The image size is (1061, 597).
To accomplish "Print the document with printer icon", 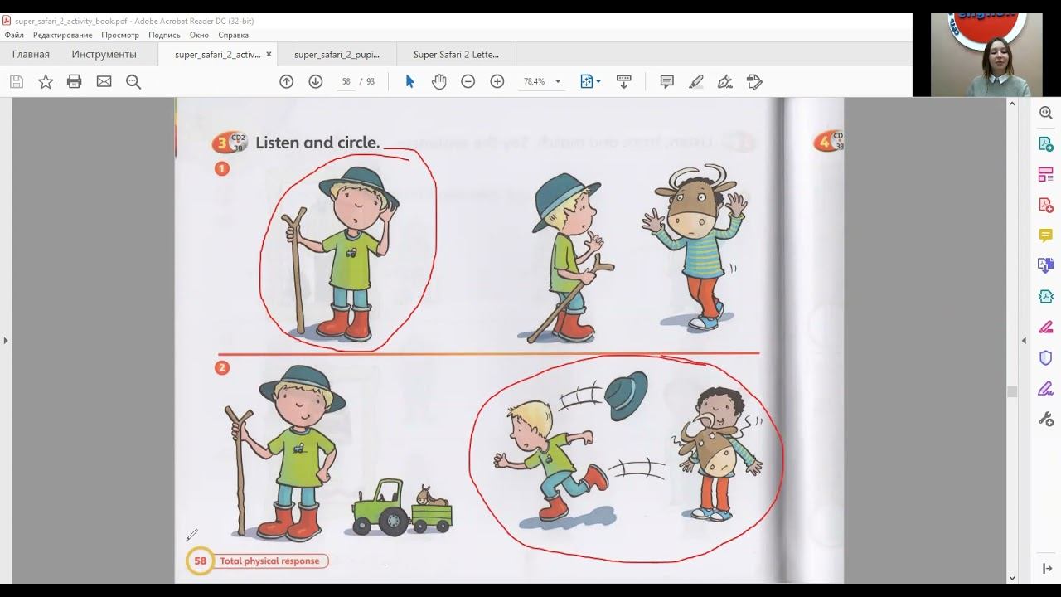I will click(x=75, y=81).
